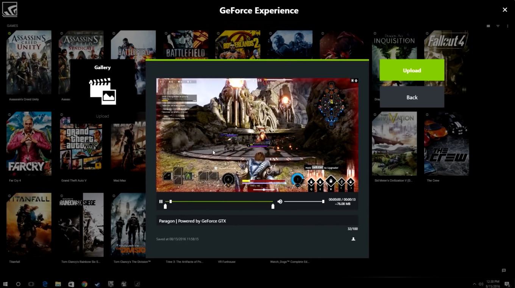515x288 pixels.
Task: Click the GAMES section heading
Action: point(12,26)
